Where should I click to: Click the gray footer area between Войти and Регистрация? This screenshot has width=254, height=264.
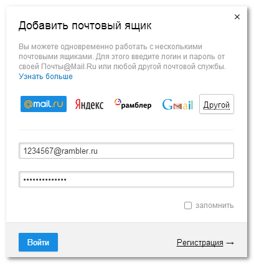117,242
